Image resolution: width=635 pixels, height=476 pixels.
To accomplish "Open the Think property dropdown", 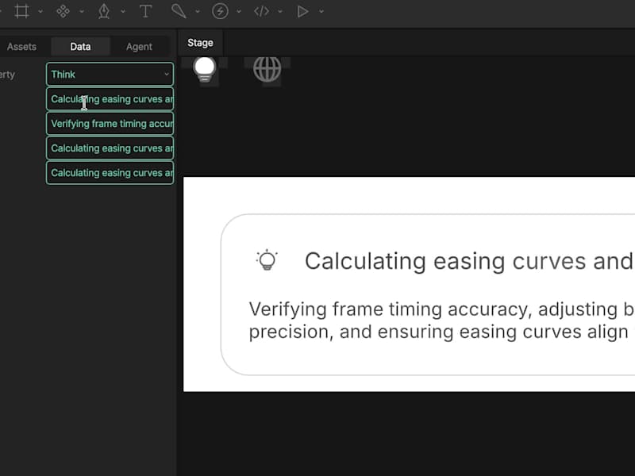I will coord(110,74).
